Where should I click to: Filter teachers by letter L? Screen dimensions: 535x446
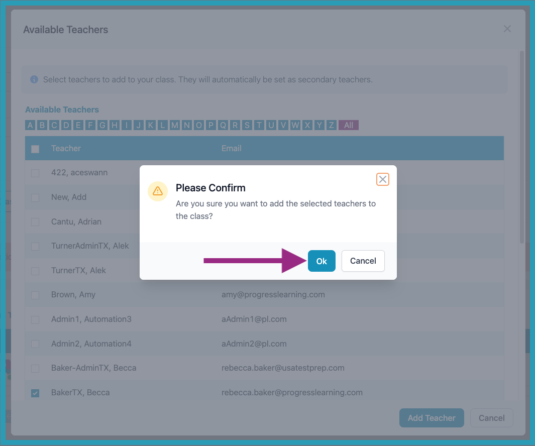[x=163, y=125]
